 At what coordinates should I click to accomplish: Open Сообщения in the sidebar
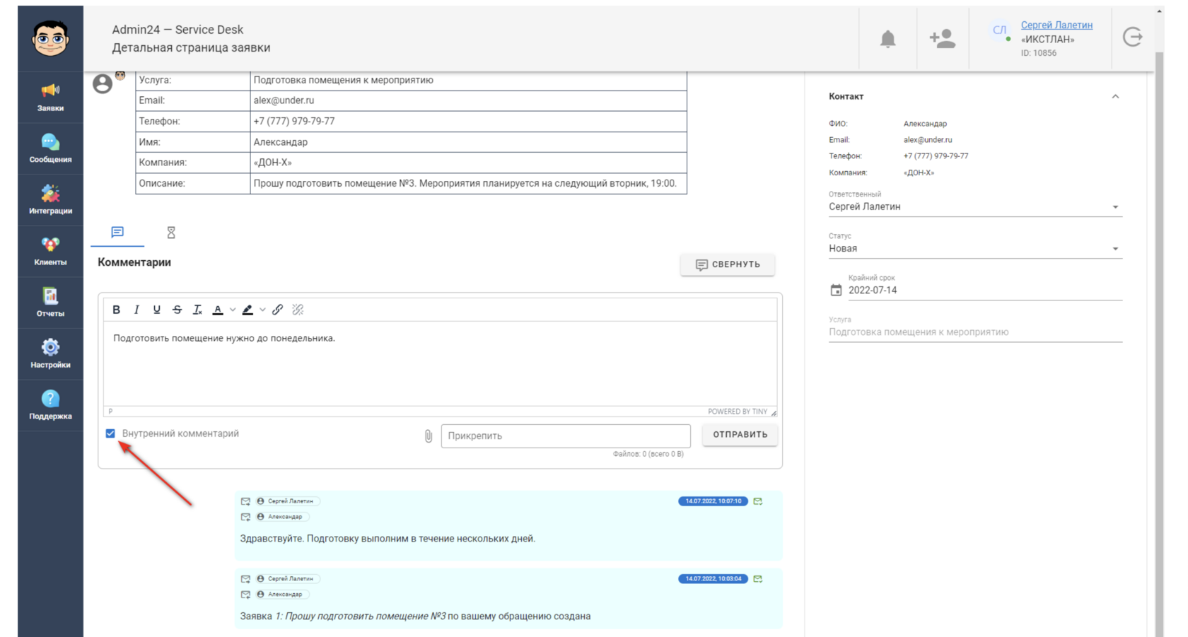point(50,149)
